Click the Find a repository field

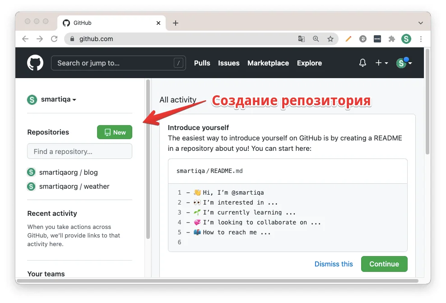coord(79,151)
